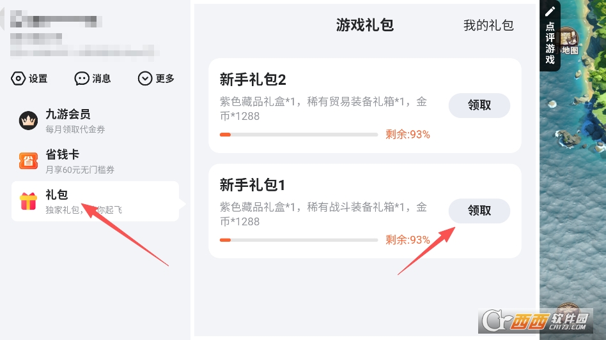606x340 pixels.
Task: Switch to the 游戏礼包 tab
Action: 364,25
